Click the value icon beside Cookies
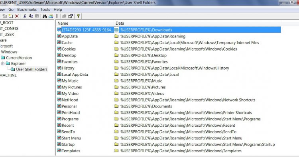Image resolution: width=299 pixels, height=157 pixels. [x=59, y=49]
